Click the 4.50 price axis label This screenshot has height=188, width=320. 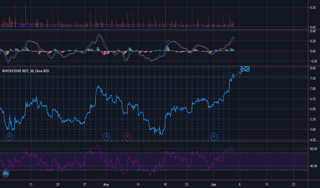click(313, 139)
